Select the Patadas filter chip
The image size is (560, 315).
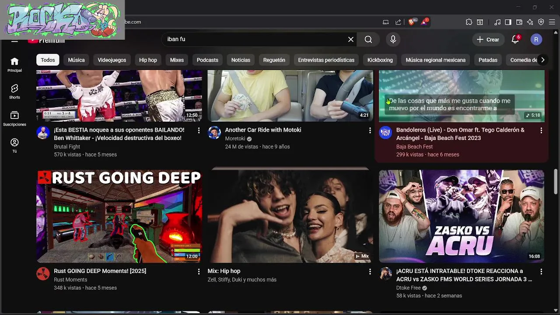[x=488, y=60]
